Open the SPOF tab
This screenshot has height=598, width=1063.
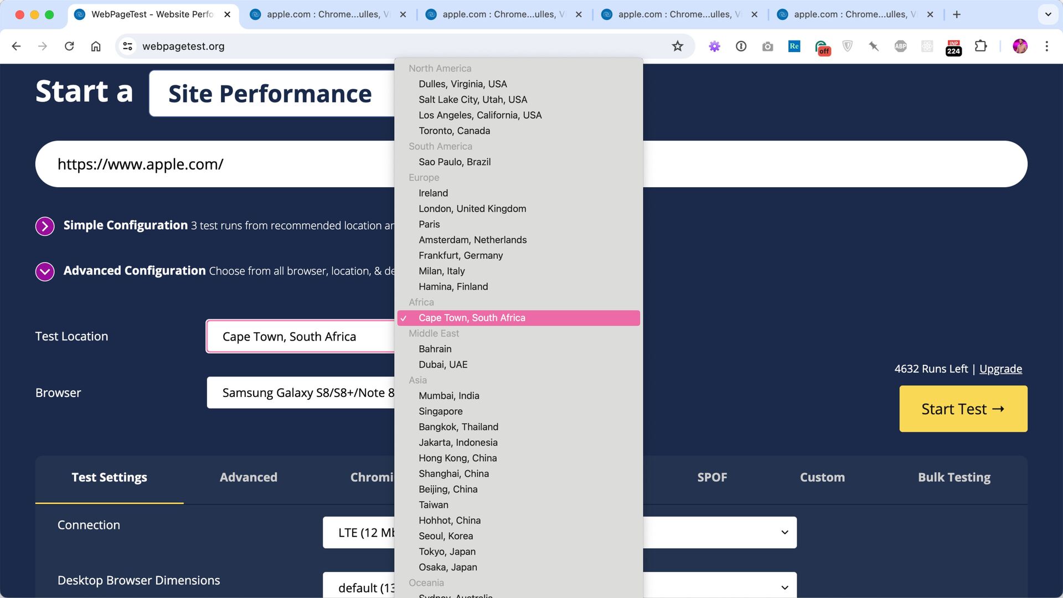pos(712,477)
